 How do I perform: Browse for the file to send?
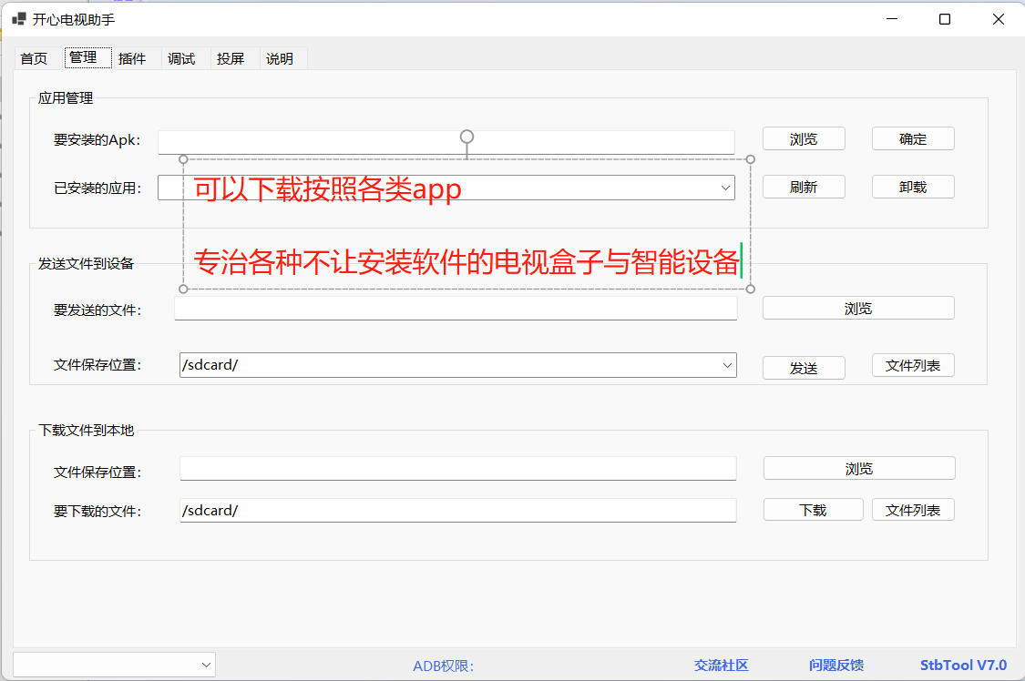tap(857, 309)
